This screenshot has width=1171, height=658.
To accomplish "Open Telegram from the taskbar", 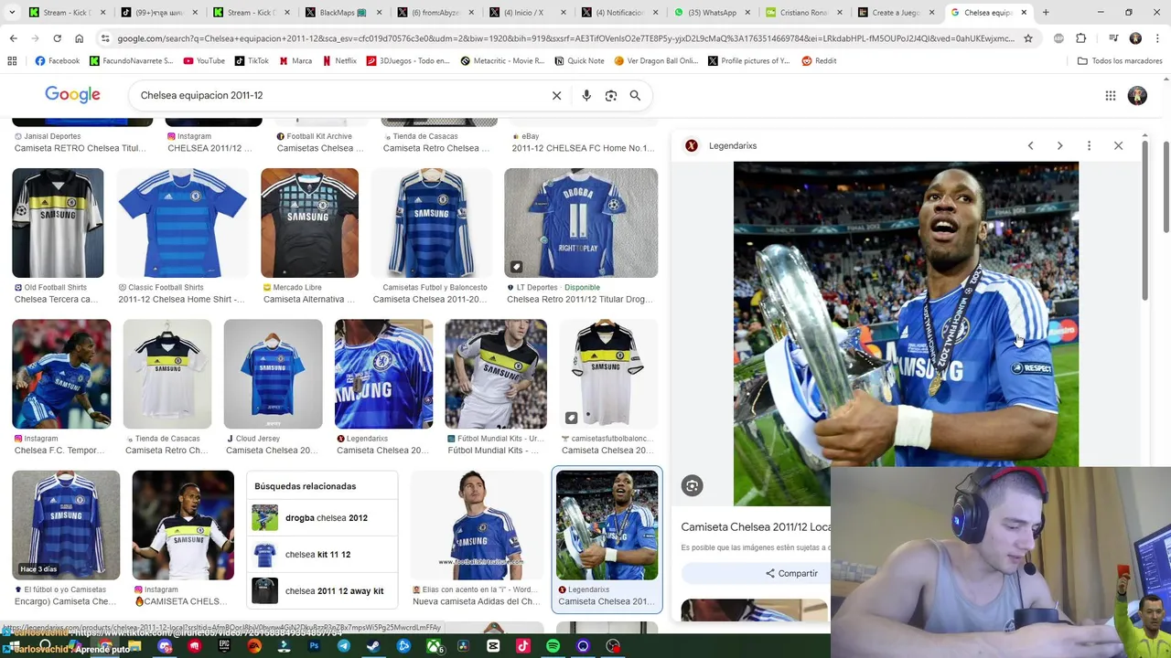I will pyautogui.click(x=344, y=646).
